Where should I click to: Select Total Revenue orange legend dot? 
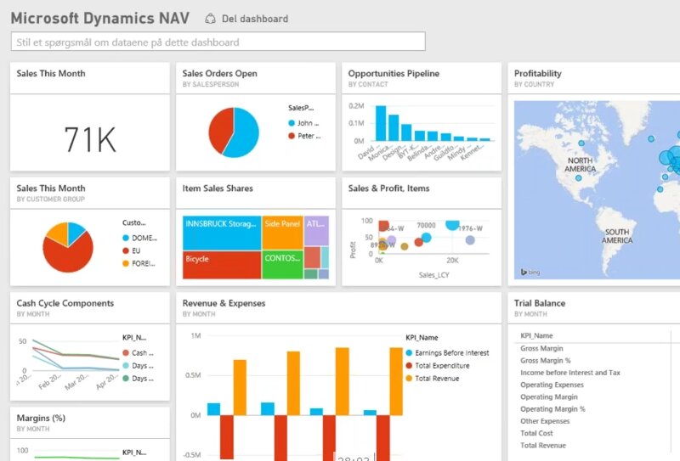point(409,379)
